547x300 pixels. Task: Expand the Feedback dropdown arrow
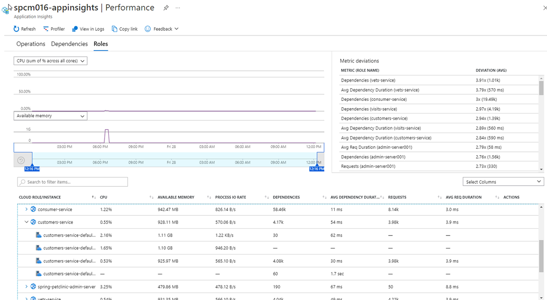pos(176,29)
